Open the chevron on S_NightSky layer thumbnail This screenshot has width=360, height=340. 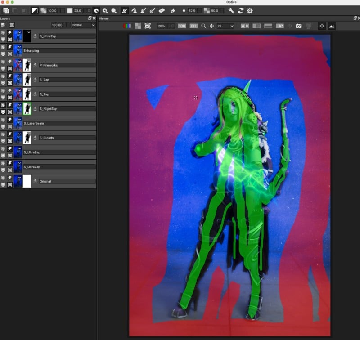(x=20, y=105)
